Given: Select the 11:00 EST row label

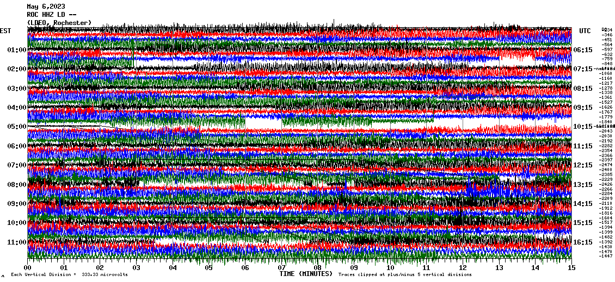Looking at the screenshot, I should click(16, 242).
